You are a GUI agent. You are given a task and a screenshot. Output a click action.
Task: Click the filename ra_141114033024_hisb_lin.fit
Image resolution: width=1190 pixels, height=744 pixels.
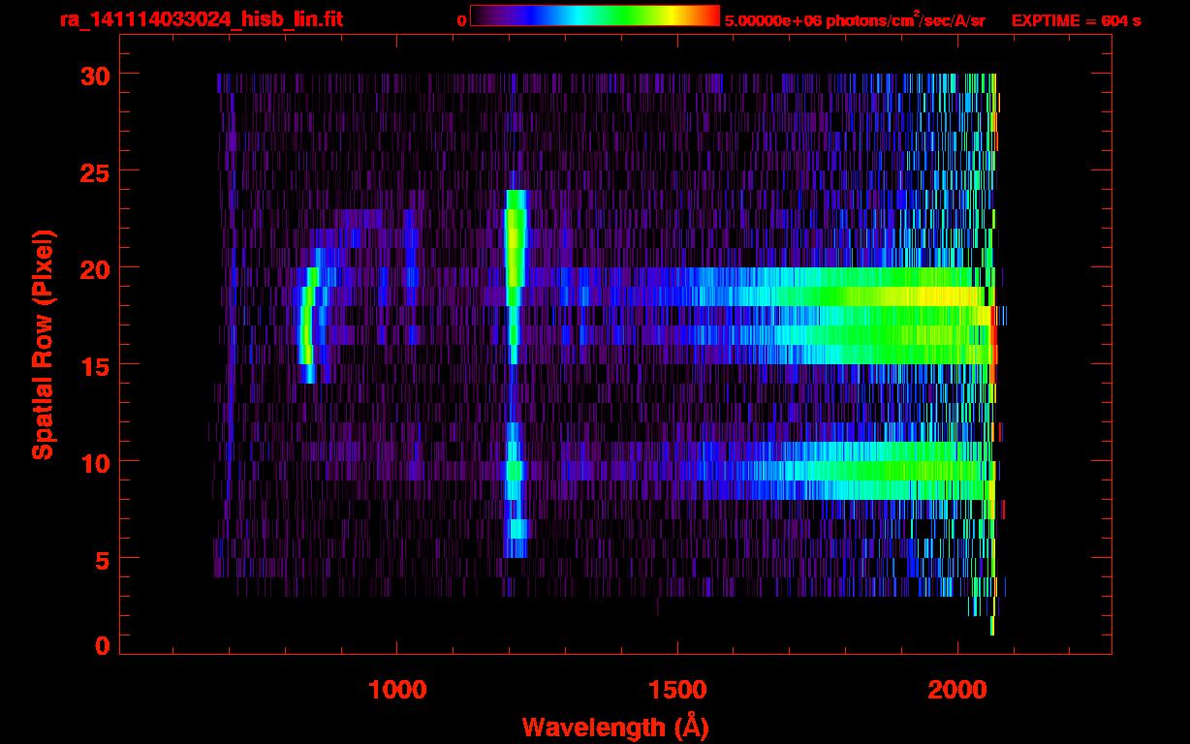pyautogui.click(x=201, y=19)
